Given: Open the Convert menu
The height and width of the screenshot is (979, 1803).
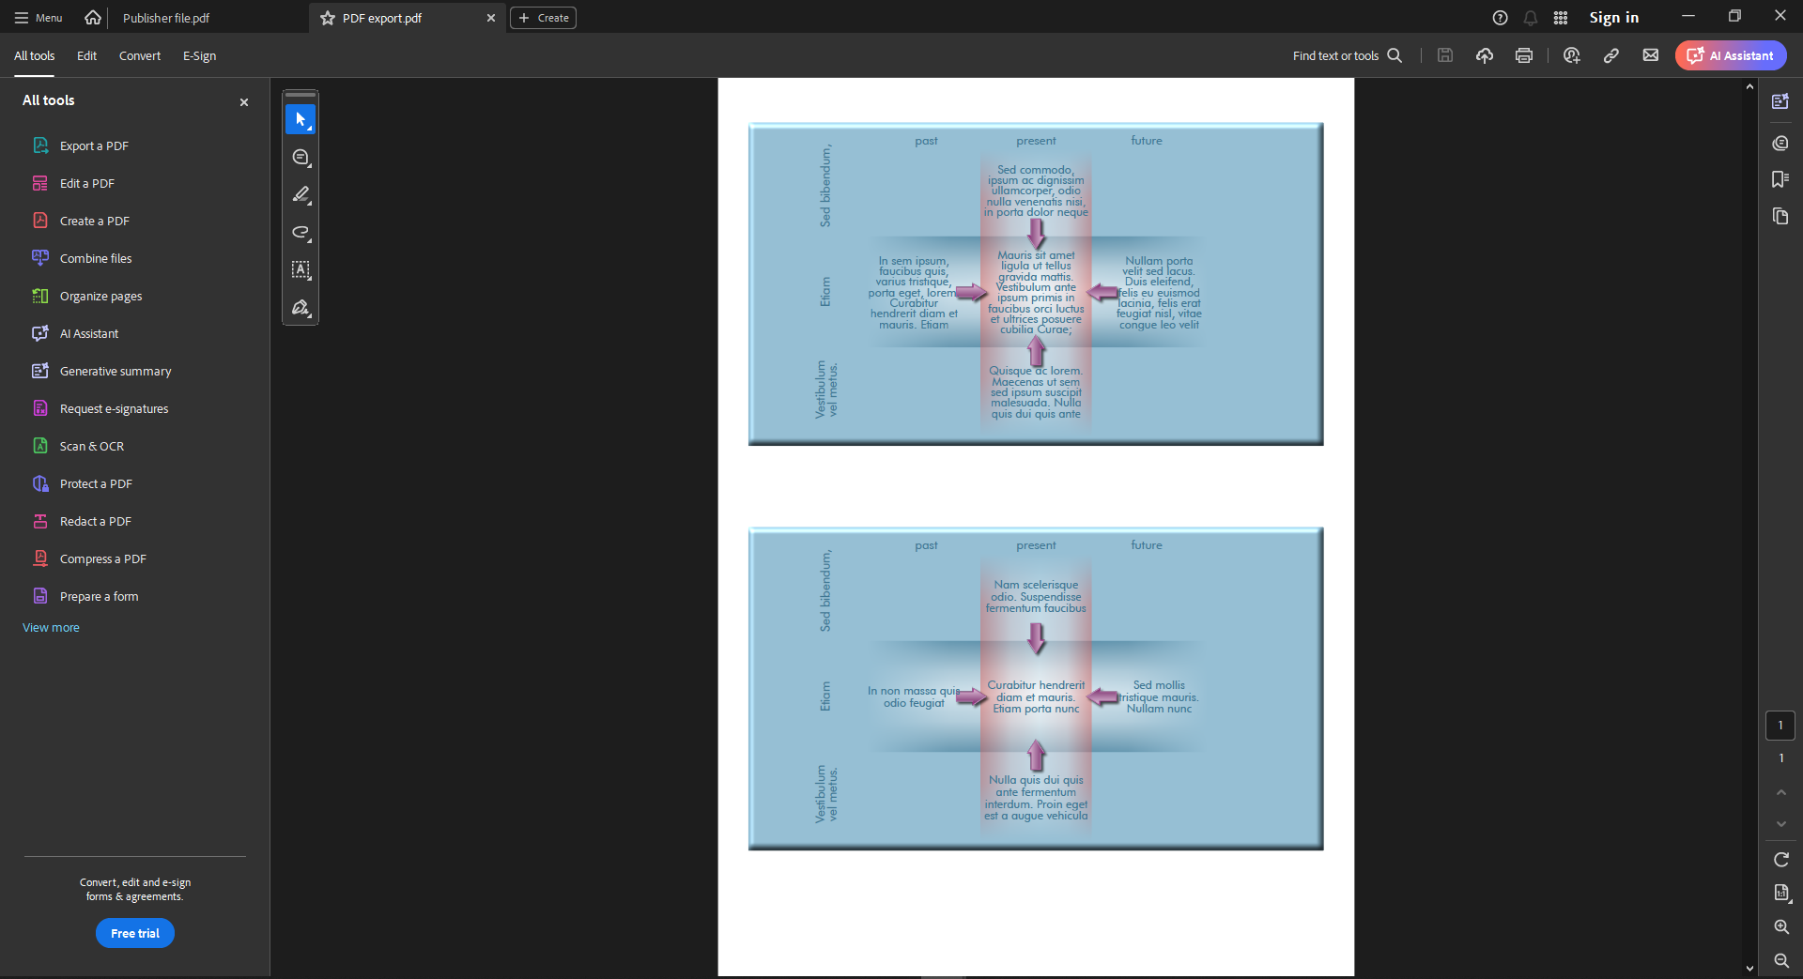Looking at the screenshot, I should tap(139, 55).
